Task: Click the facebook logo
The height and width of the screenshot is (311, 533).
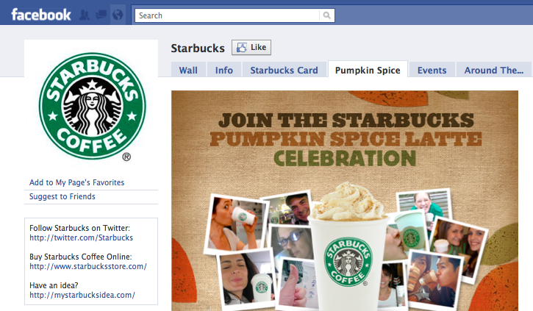Action: pos(41,15)
